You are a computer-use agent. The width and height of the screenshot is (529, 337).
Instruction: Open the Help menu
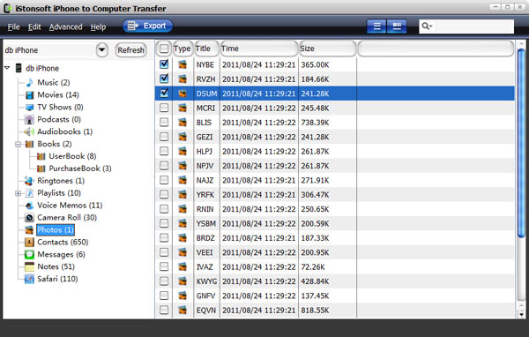tap(98, 27)
